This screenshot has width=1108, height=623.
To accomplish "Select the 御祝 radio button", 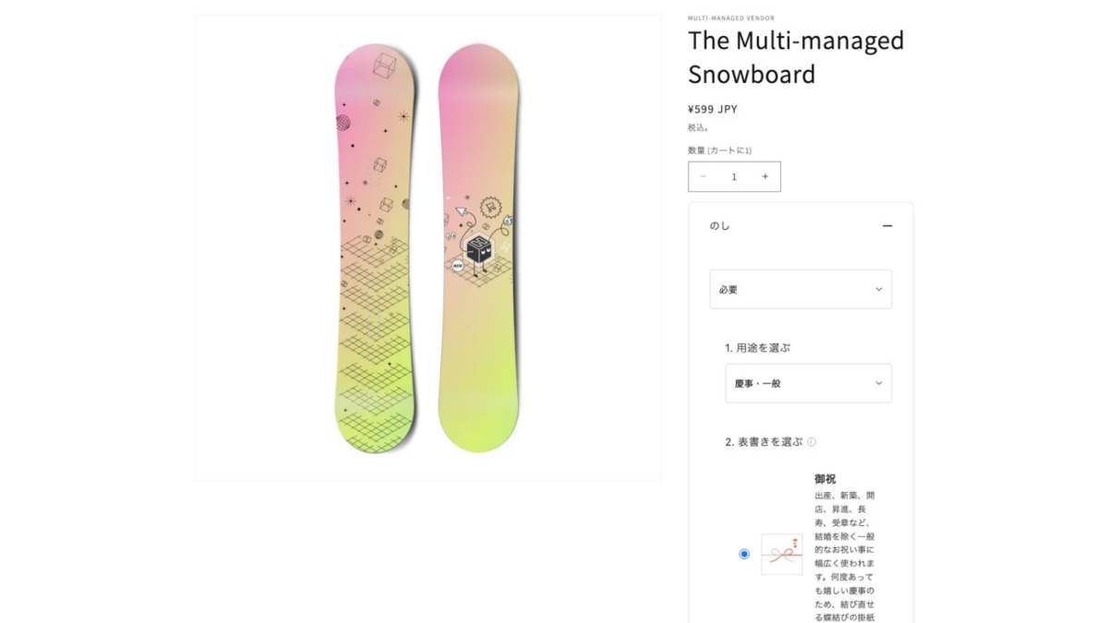I will [743, 554].
